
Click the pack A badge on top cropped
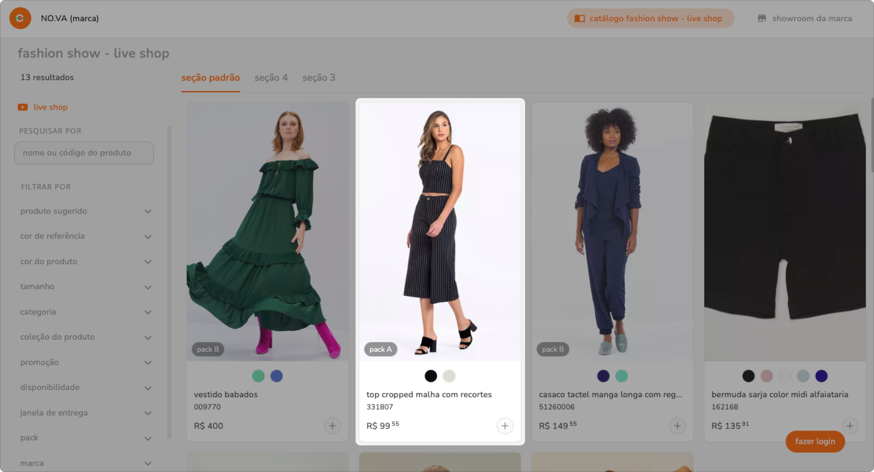point(381,349)
